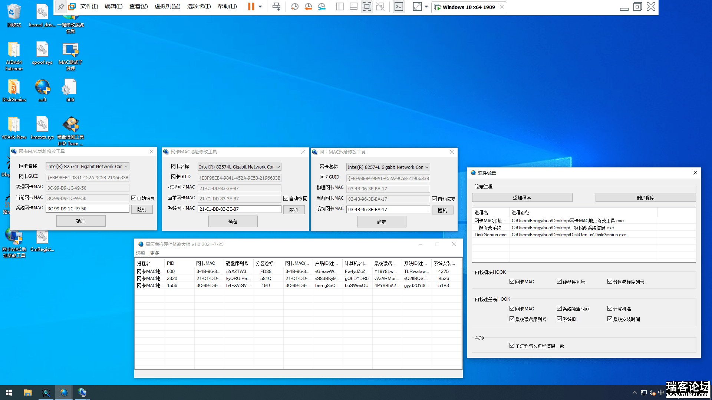Toggle 自动恢复 checkbox in first MAC tool window
This screenshot has height=400, width=712.
tap(134, 198)
